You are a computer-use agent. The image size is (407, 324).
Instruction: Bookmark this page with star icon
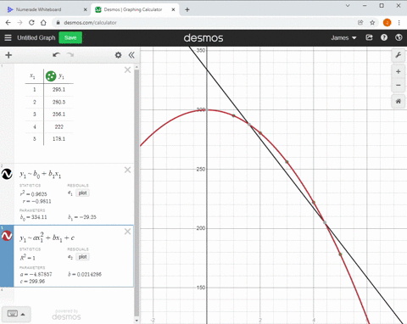372,23
